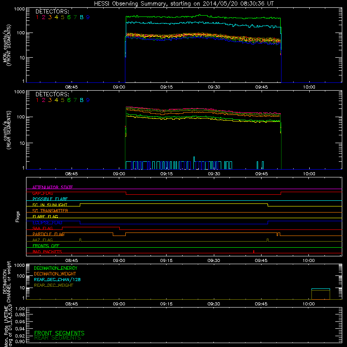Click the SAA_FLAG label
Image resolution: width=347 pixels, height=347 pixels.
point(43,228)
